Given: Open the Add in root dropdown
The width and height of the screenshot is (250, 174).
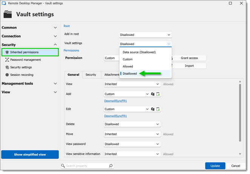Looking at the screenshot, I should (145, 35).
